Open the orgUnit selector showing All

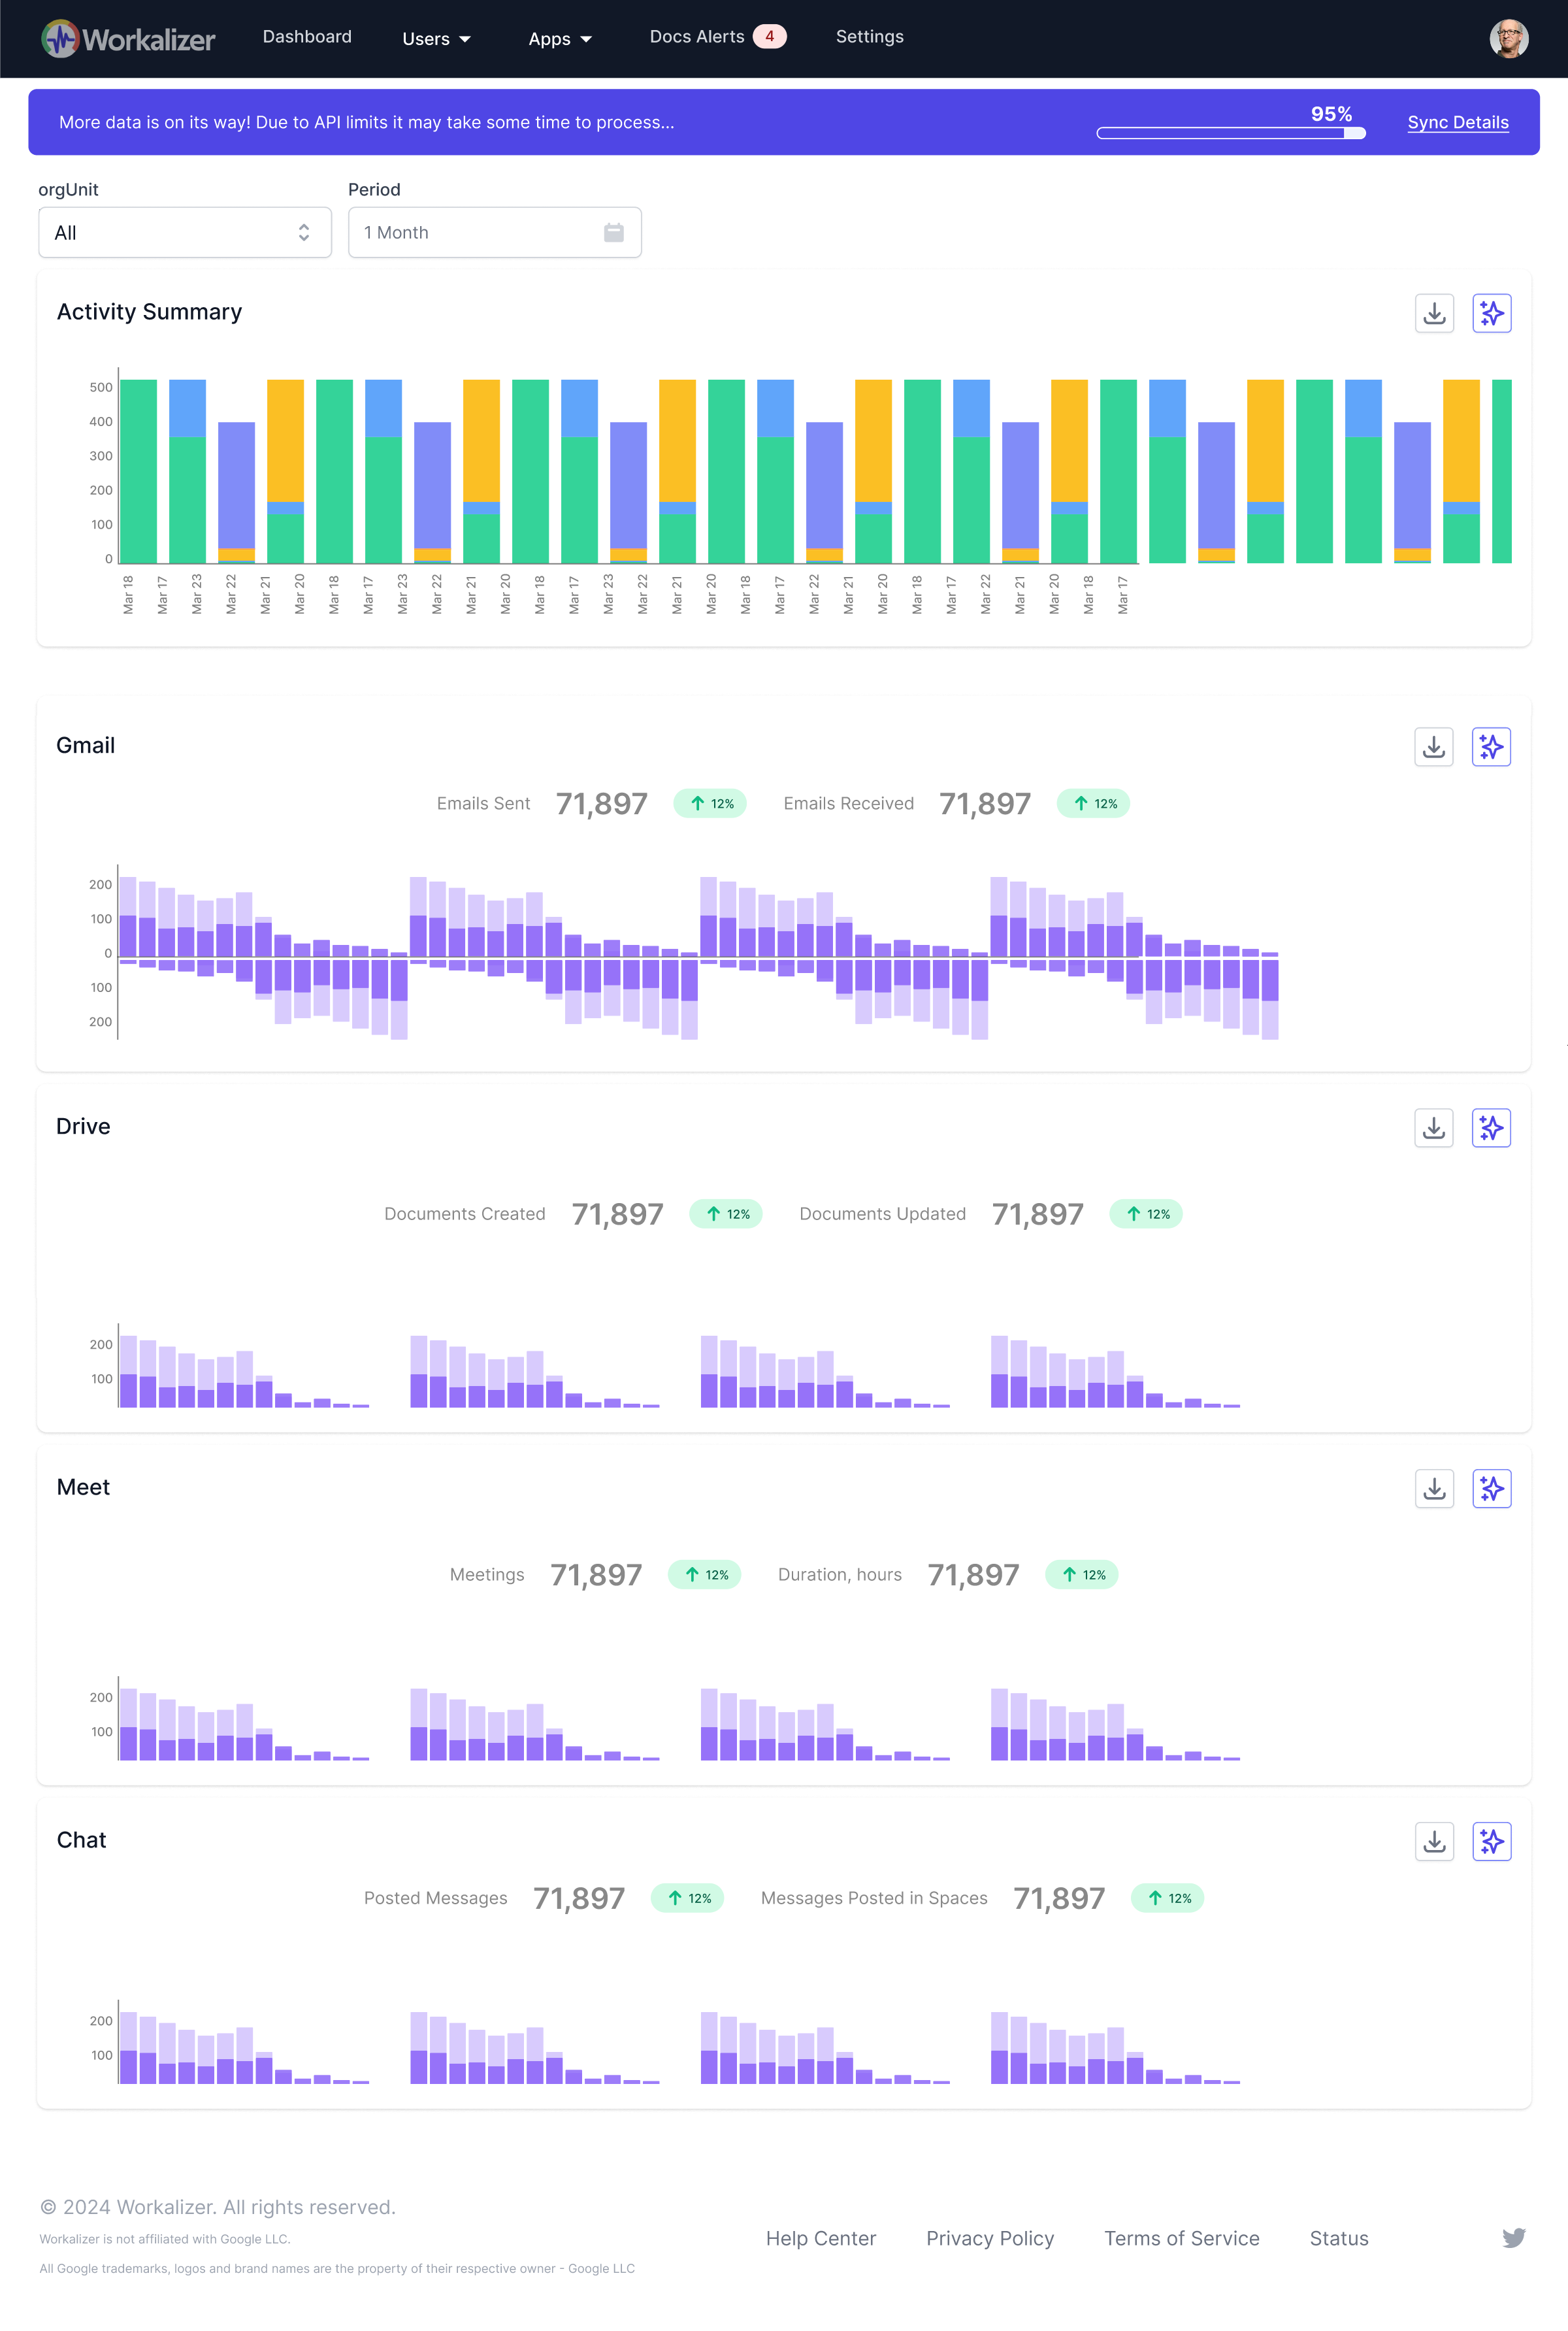pos(184,232)
